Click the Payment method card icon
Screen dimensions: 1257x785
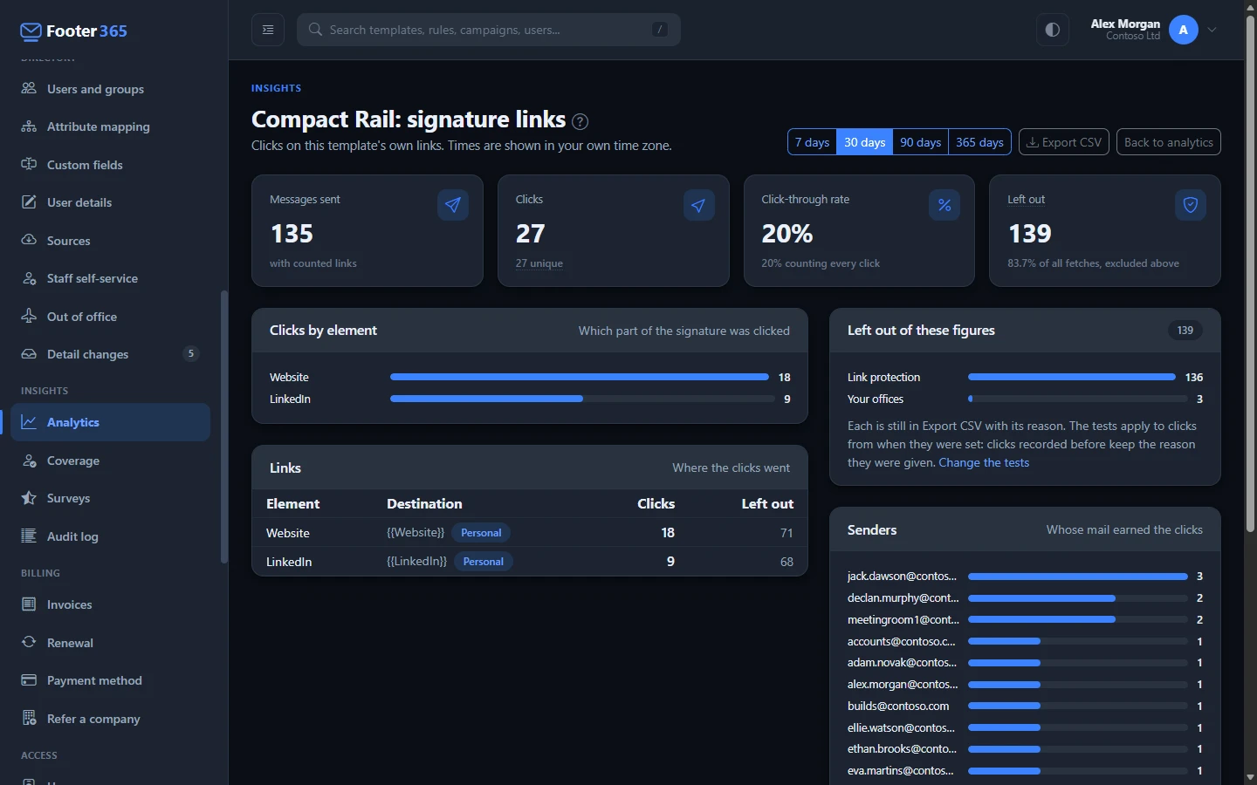point(29,680)
